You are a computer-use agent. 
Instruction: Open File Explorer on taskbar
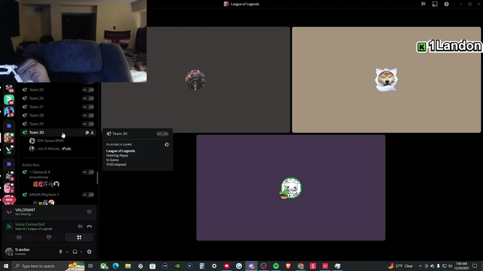(x=128, y=266)
